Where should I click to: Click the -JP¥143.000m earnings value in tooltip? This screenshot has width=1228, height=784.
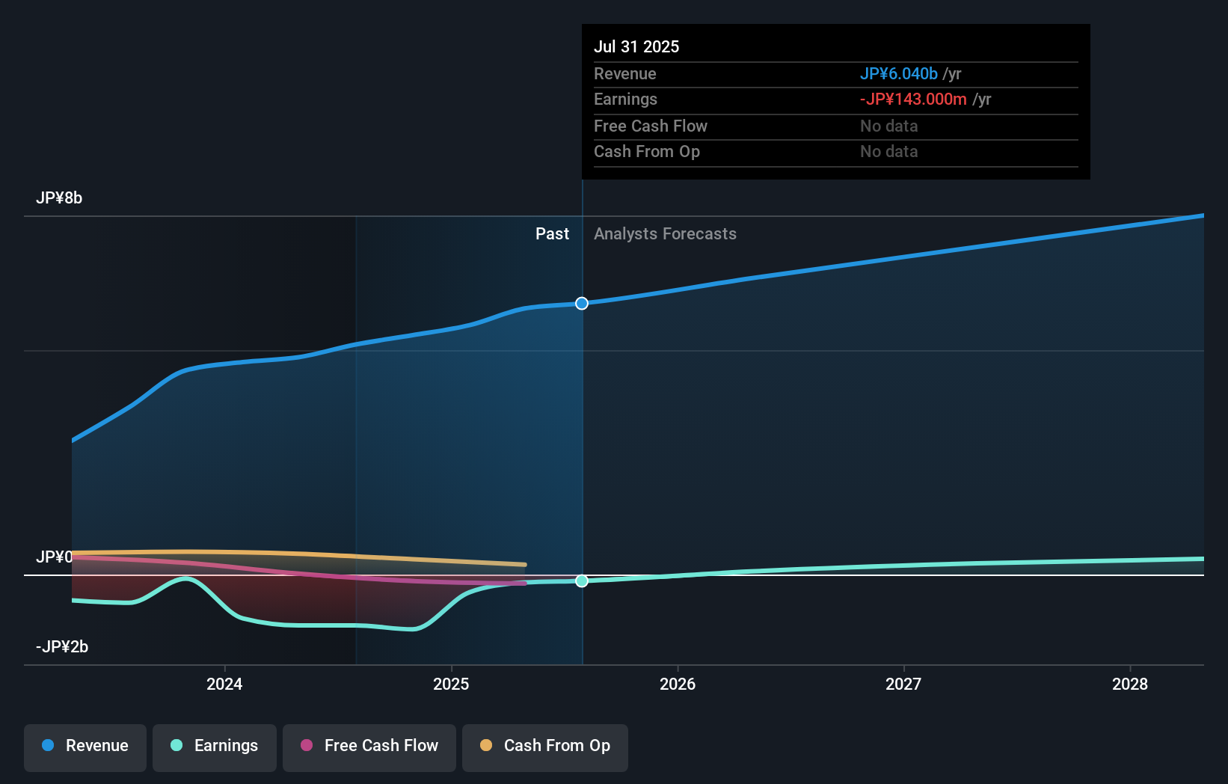click(913, 99)
